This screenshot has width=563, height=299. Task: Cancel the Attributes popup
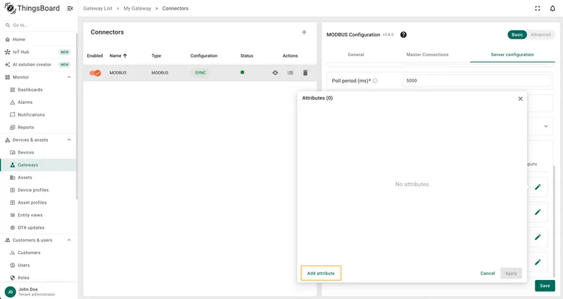click(x=487, y=273)
